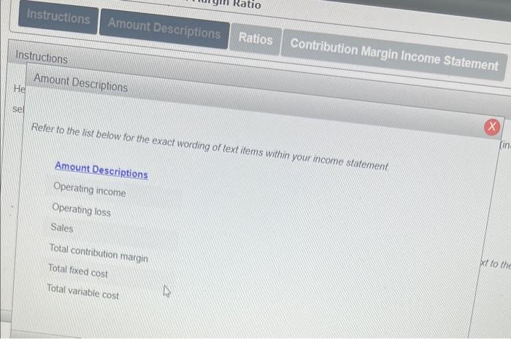Select the 'Sales' description text
Viewport: 511px width, 339px height.
[x=62, y=227]
